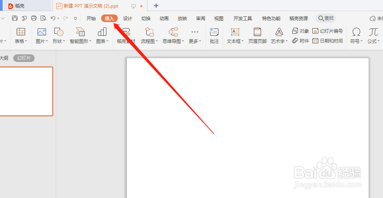Screen dimensions: 383x198
Task: Insert a table with 表格 icon
Action: coord(21,32)
